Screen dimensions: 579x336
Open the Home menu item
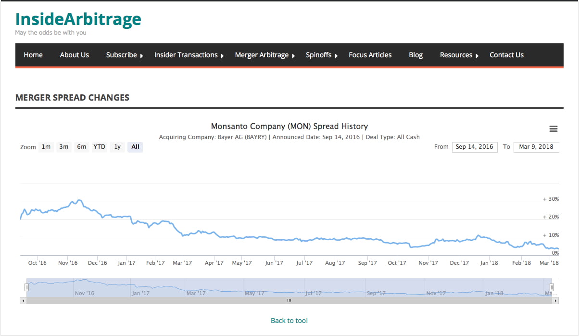coord(33,55)
